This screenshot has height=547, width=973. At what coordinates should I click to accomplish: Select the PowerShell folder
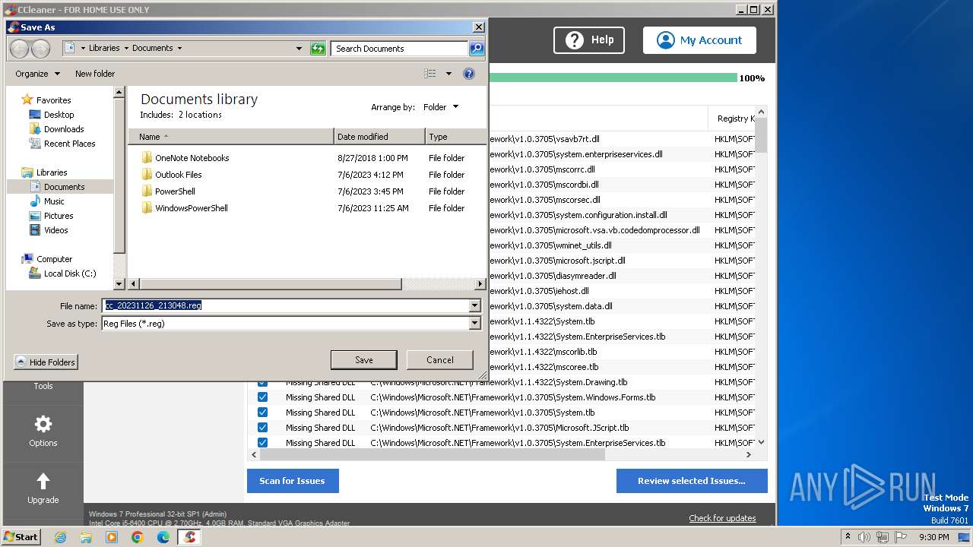175,191
